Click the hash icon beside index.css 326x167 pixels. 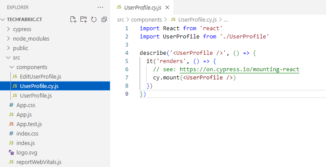pyautogui.click(x=11, y=134)
